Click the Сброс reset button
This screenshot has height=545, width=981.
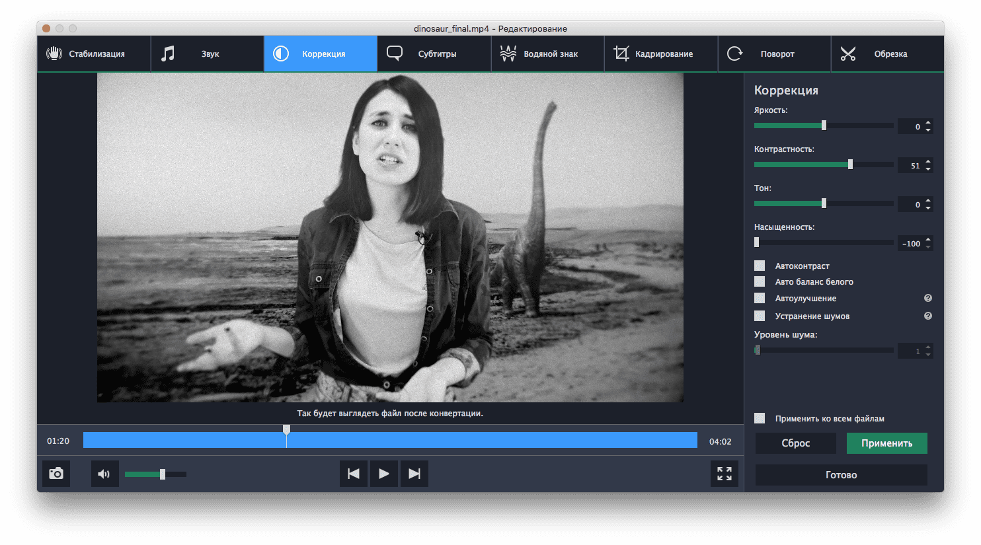point(796,443)
